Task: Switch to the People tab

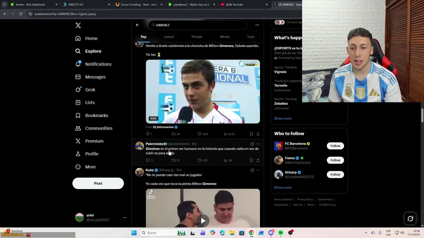Action: [x=197, y=37]
